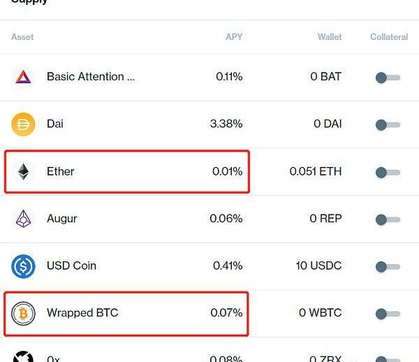Click the Wrapped BTC icon
Screen dimensions: 419x362
23,313
